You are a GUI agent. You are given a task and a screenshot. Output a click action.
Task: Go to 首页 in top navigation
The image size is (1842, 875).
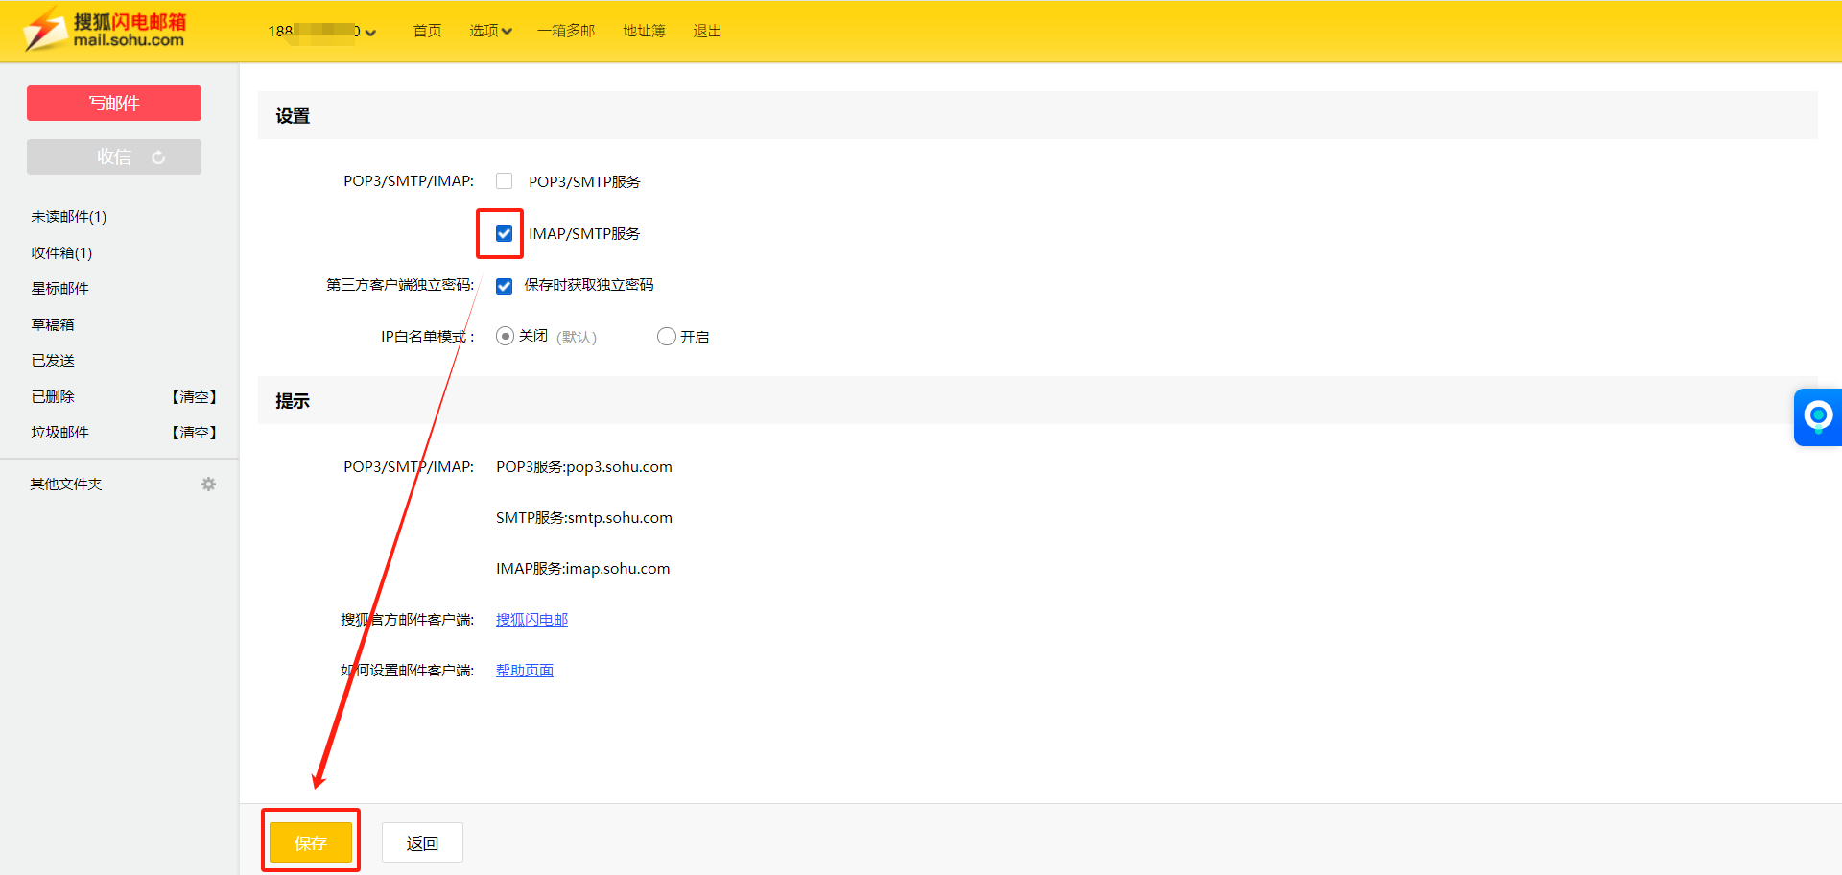[427, 31]
